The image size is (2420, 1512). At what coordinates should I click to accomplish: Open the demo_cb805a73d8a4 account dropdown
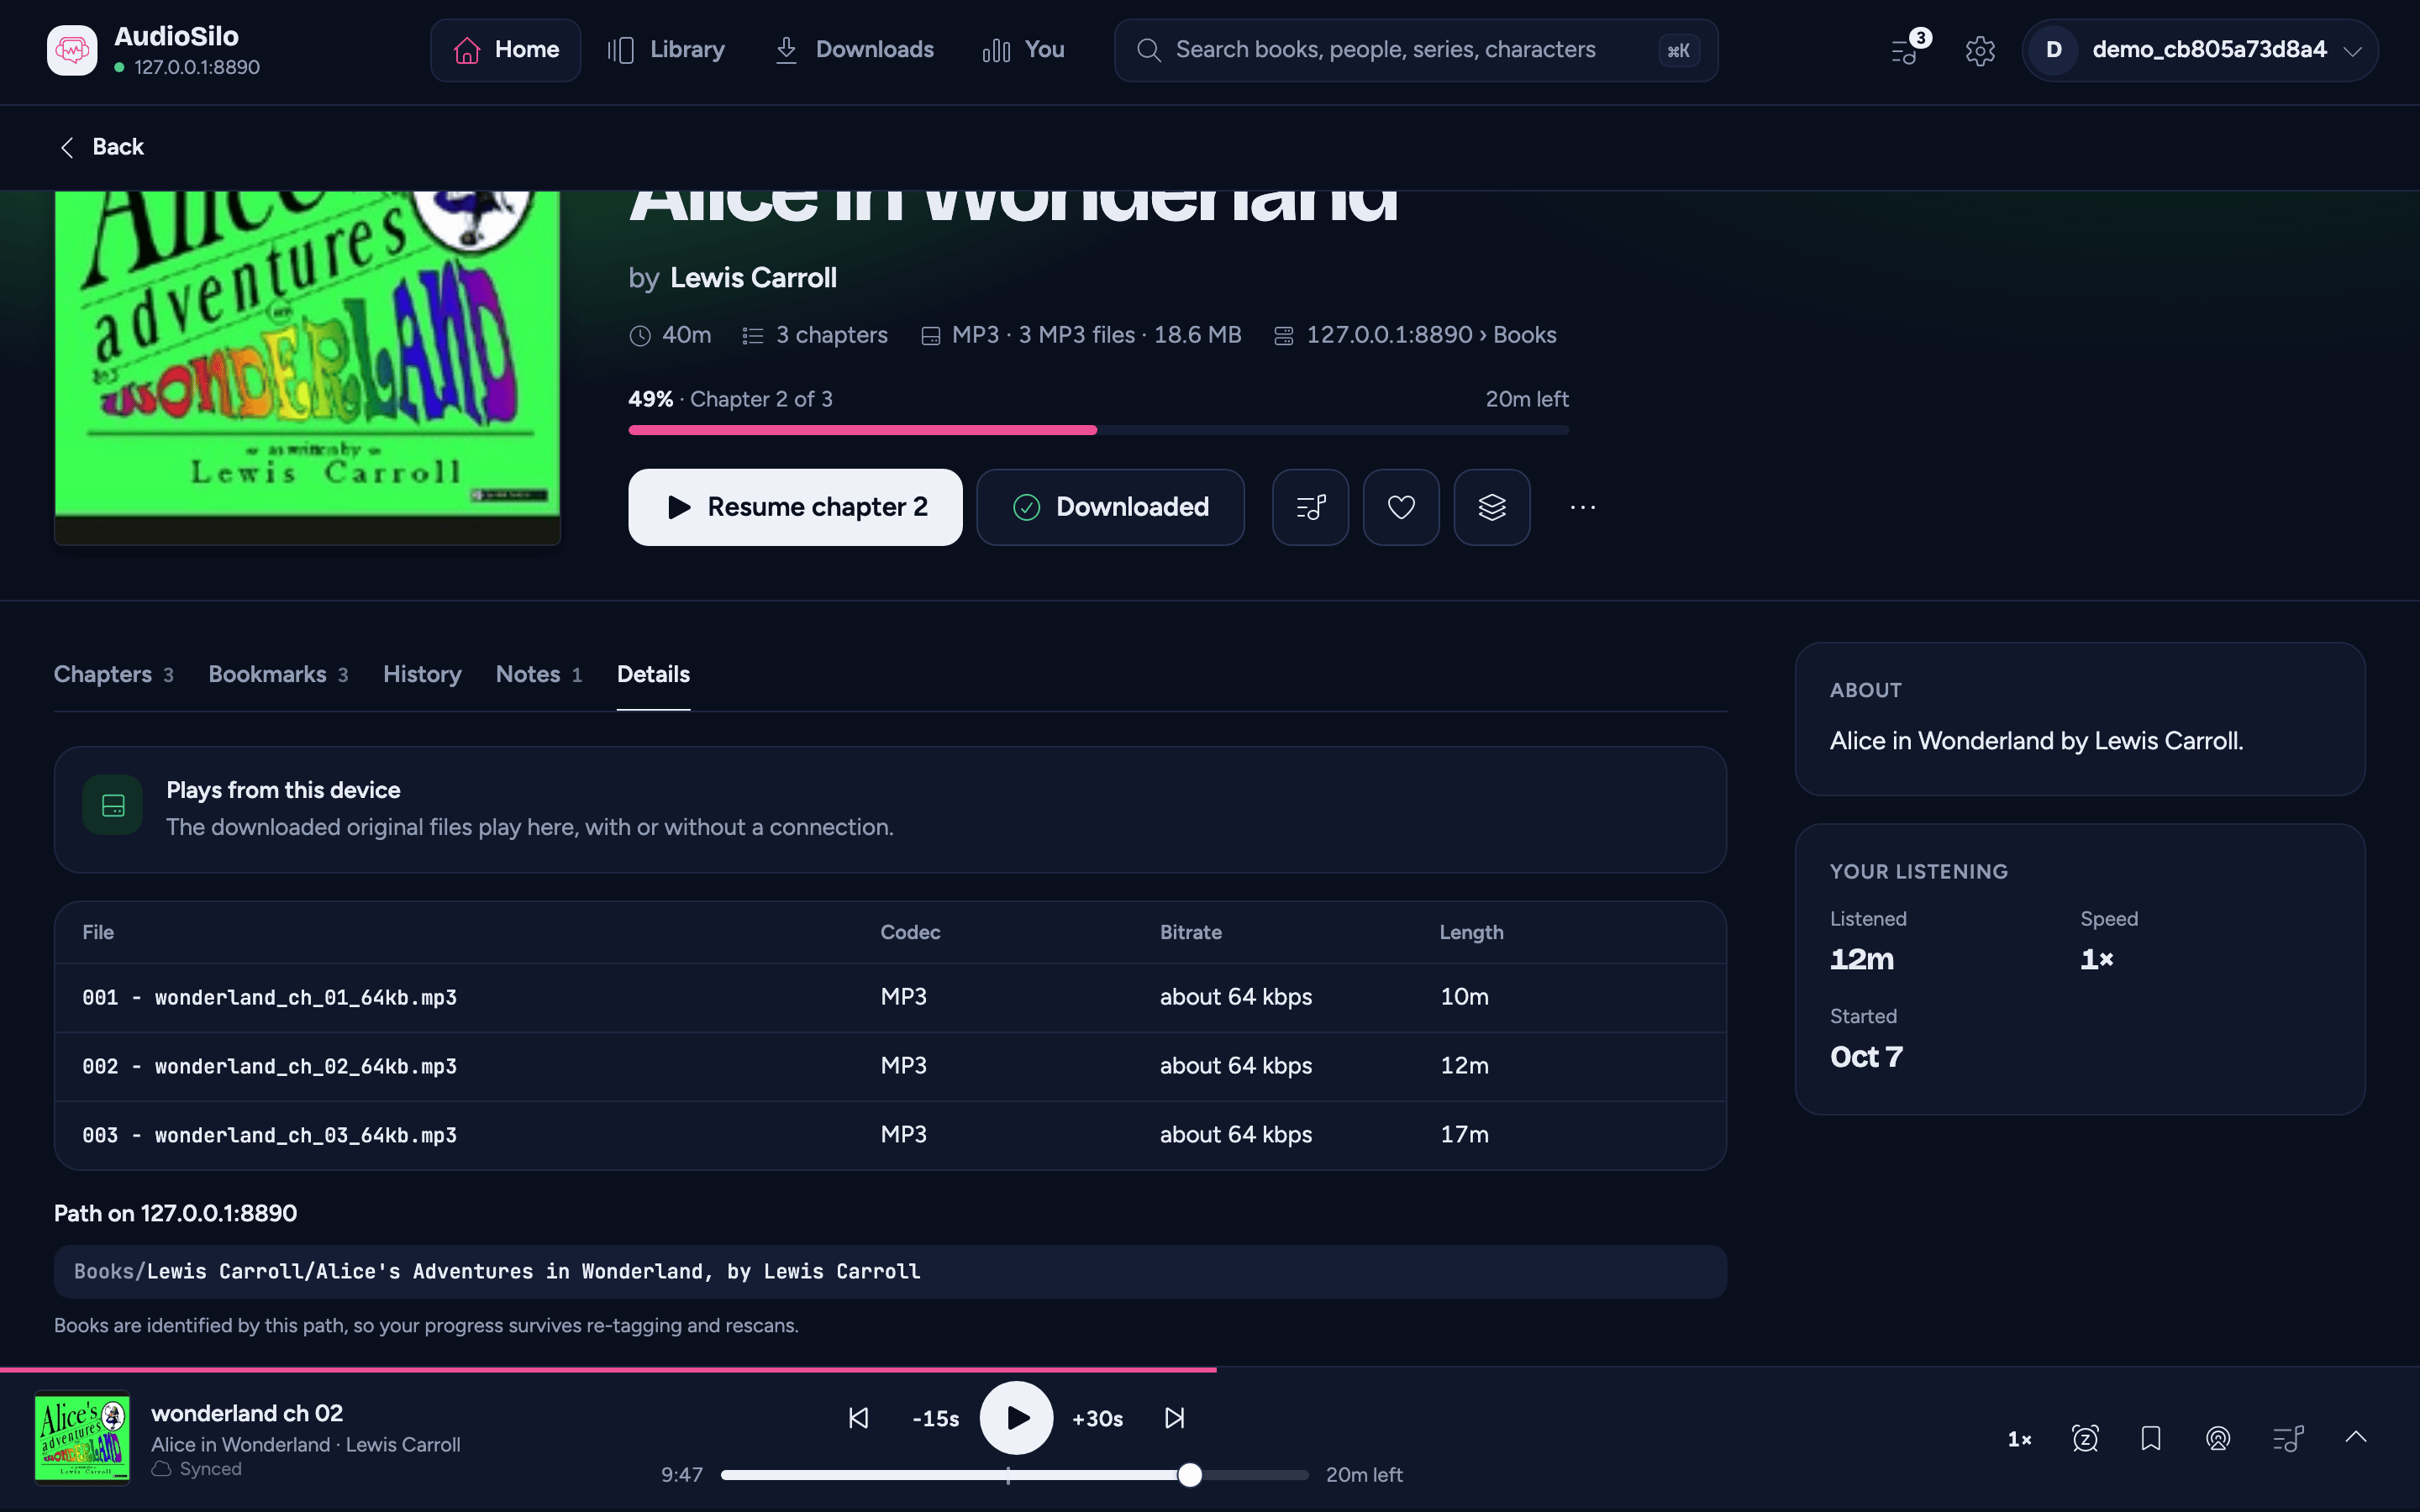pyautogui.click(x=2200, y=50)
